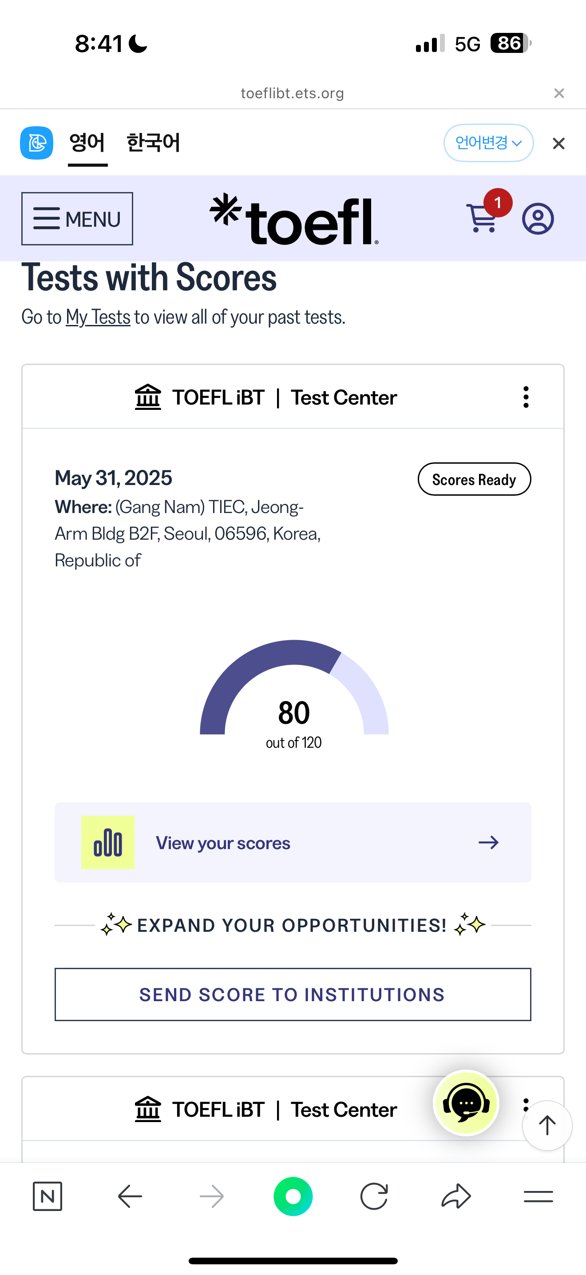Select the 영어 language tab
This screenshot has width=586, height=1275.
[x=87, y=143]
